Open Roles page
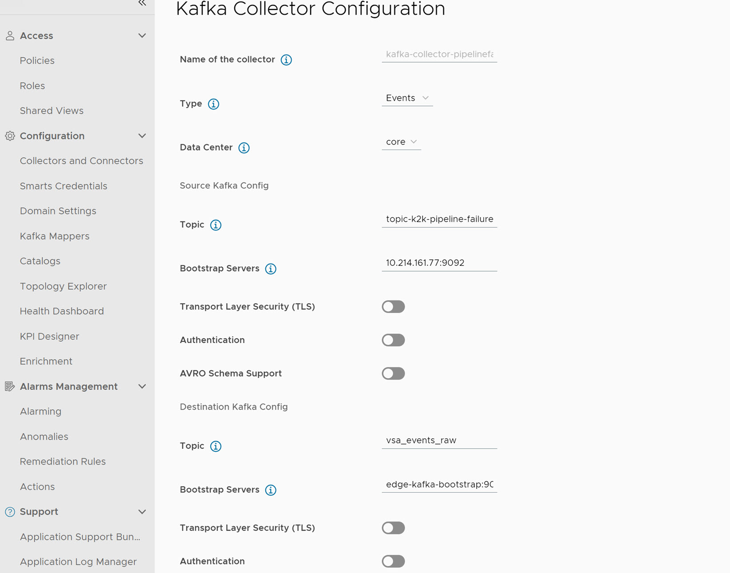 pyautogui.click(x=32, y=86)
